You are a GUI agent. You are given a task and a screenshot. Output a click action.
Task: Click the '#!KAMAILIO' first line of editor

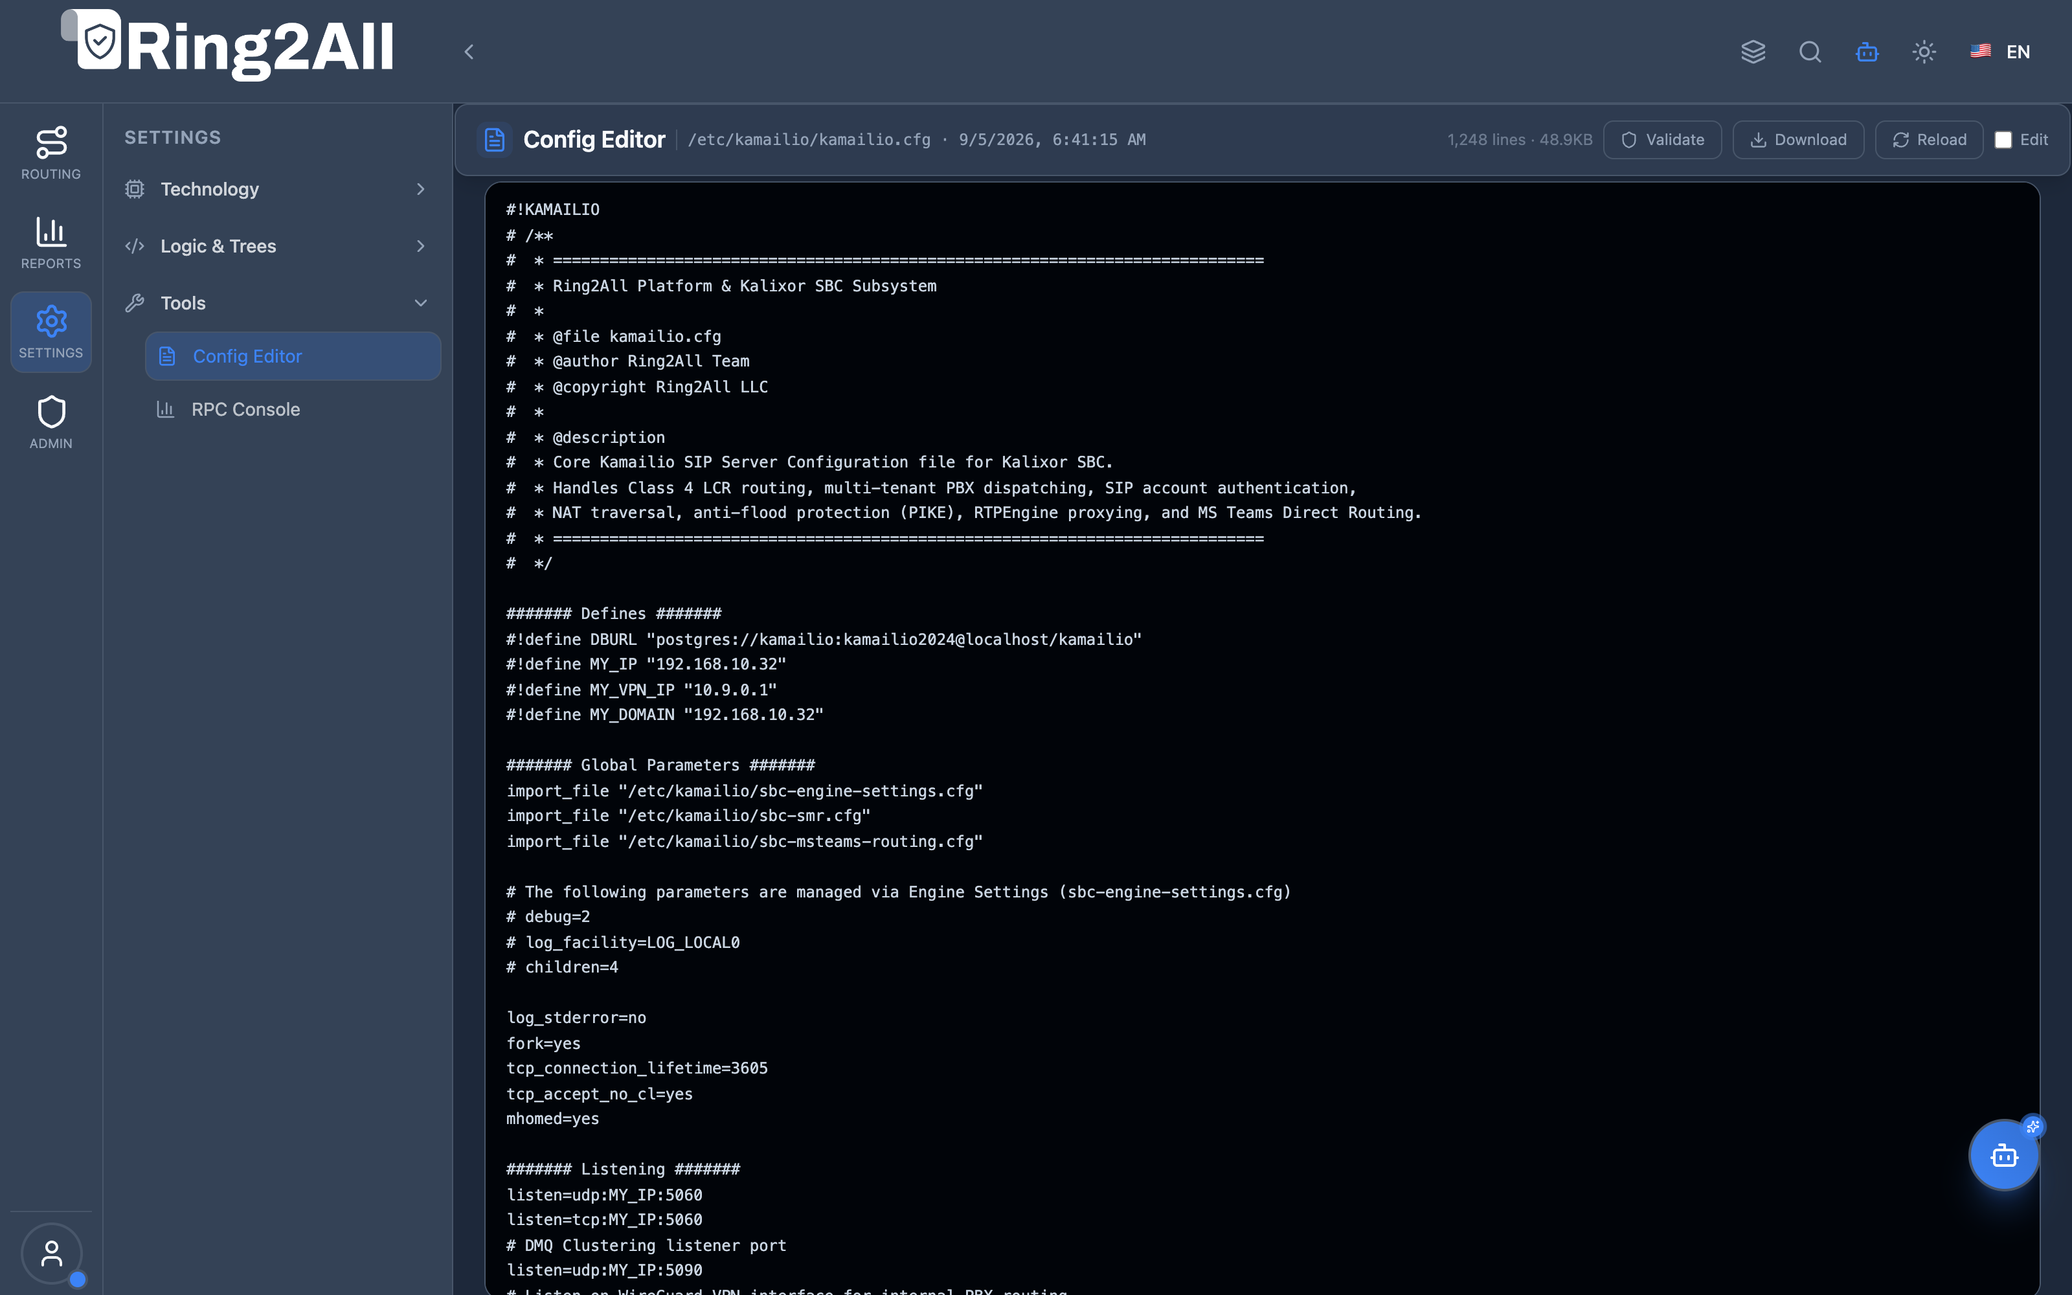point(552,210)
